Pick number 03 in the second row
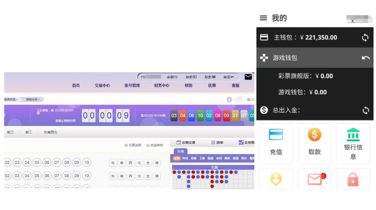Screen dimensions: 376x210 click(17, 176)
